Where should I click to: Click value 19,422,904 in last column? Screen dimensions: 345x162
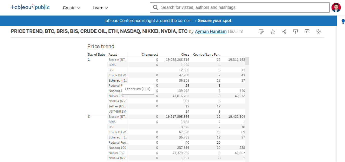pos(237,117)
